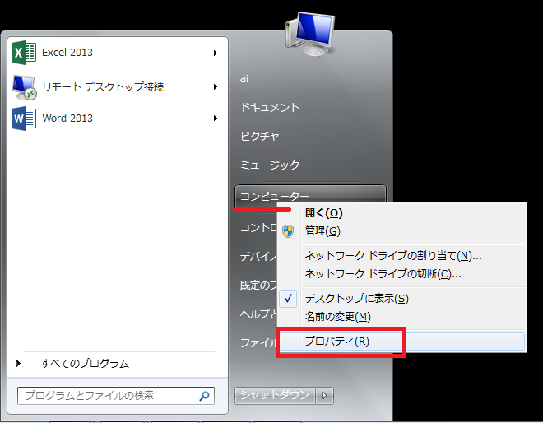Expand the Word 2013 jump list arrow
The width and height of the screenshot is (543, 423).
pyautogui.click(x=215, y=119)
